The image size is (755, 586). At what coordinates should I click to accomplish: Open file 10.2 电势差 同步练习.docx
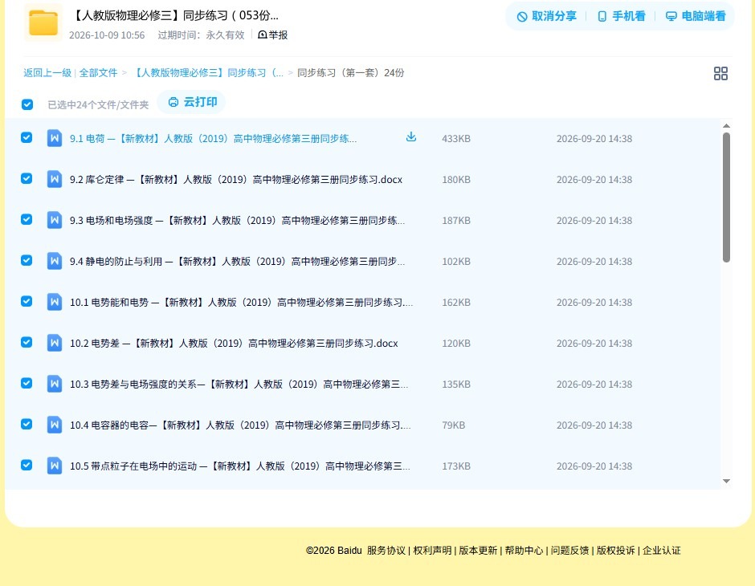pos(234,343)
